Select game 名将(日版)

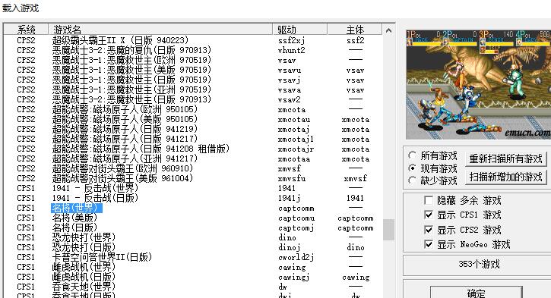[74, 227]
